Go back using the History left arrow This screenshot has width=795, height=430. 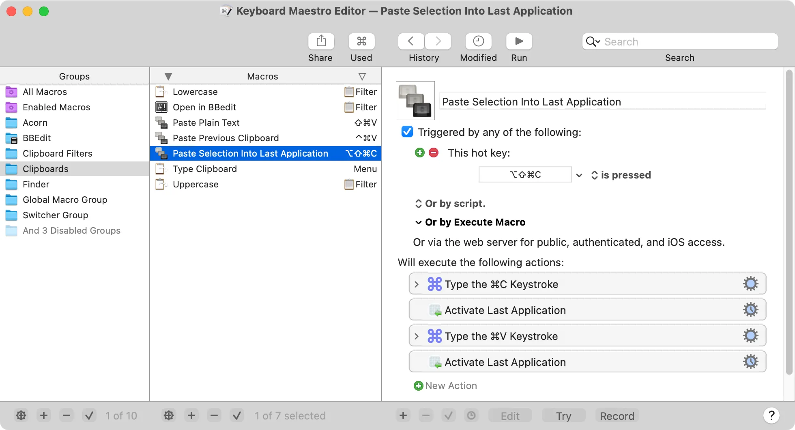coord(410,41)
